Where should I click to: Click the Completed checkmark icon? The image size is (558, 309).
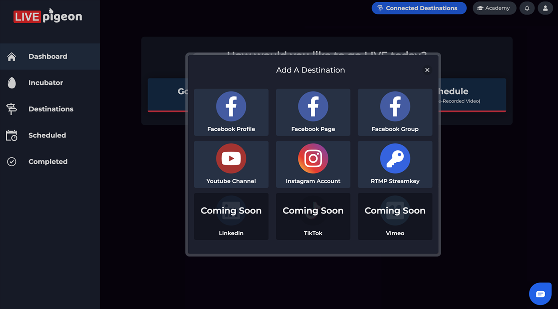pyautogui.click(x=12, y=161)
